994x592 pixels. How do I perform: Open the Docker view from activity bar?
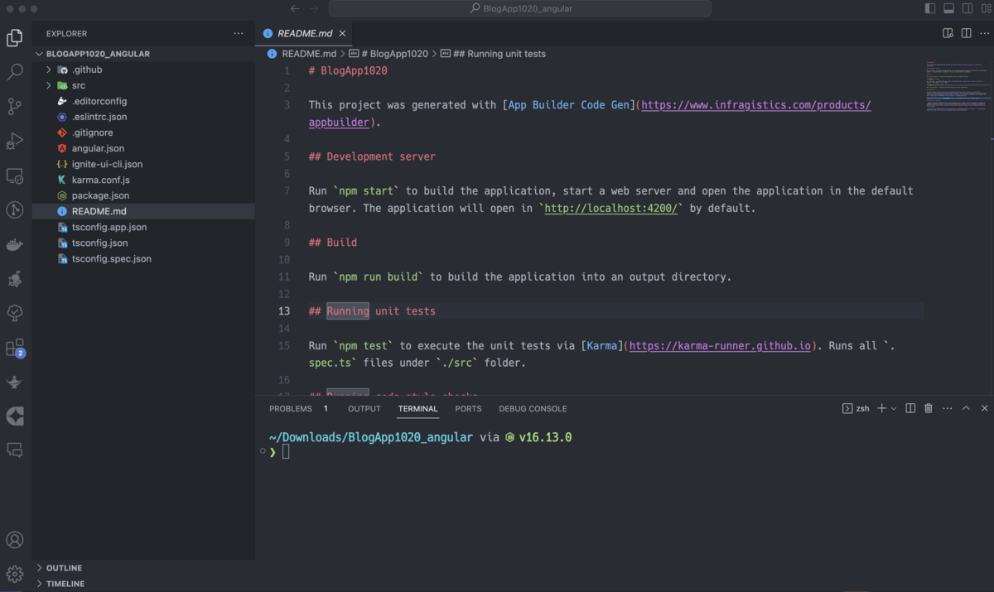click(x=15, y=244)
